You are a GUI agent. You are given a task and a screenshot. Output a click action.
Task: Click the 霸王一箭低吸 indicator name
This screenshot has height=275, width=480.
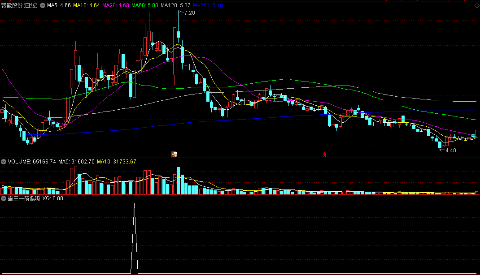24,198
